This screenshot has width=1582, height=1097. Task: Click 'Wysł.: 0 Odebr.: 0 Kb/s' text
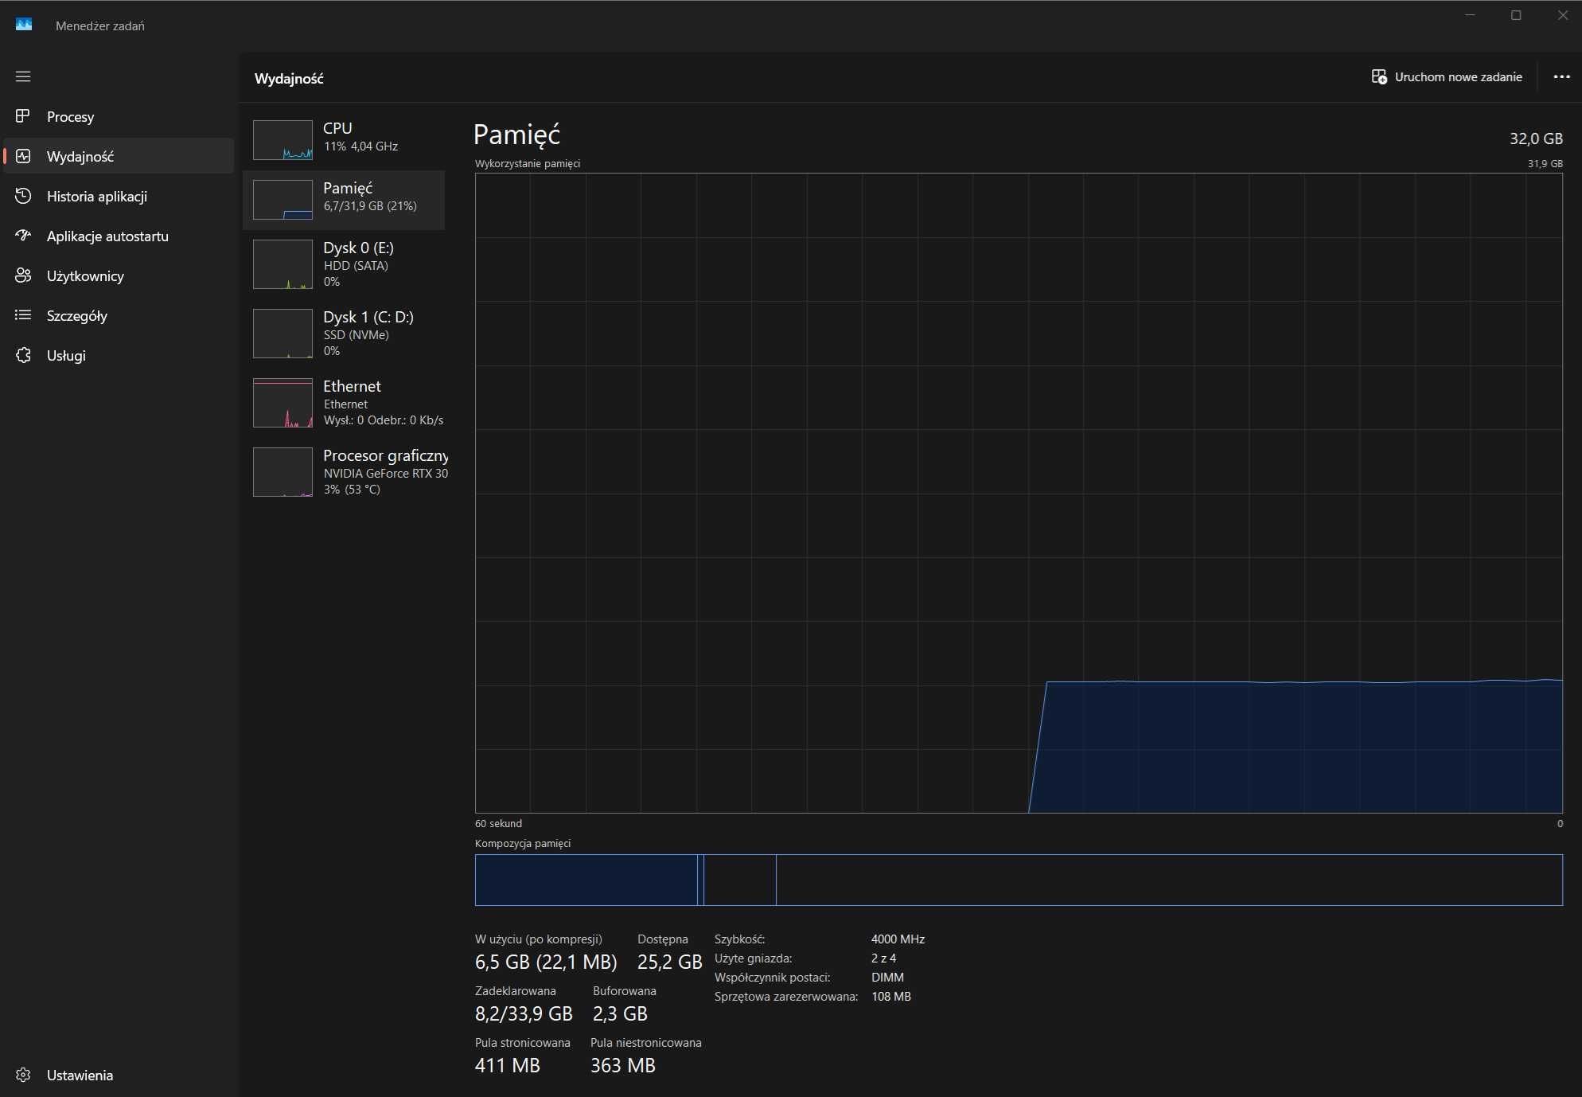tap(384, 420)
